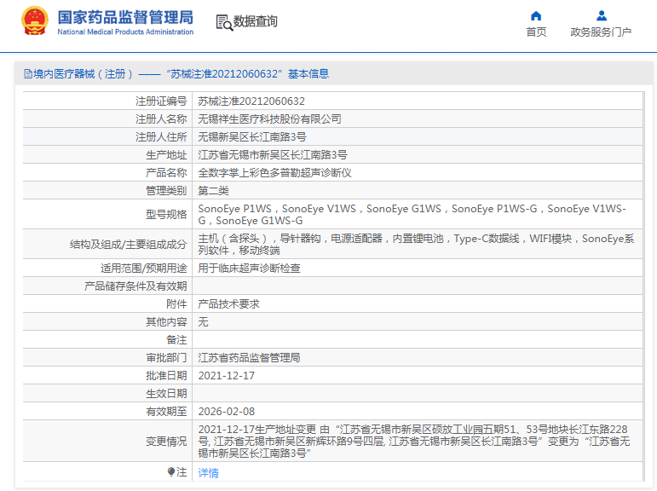This screenshot has width=657, height=491.
Task: Click the 产品名称 row label
Action: [166, 173]
